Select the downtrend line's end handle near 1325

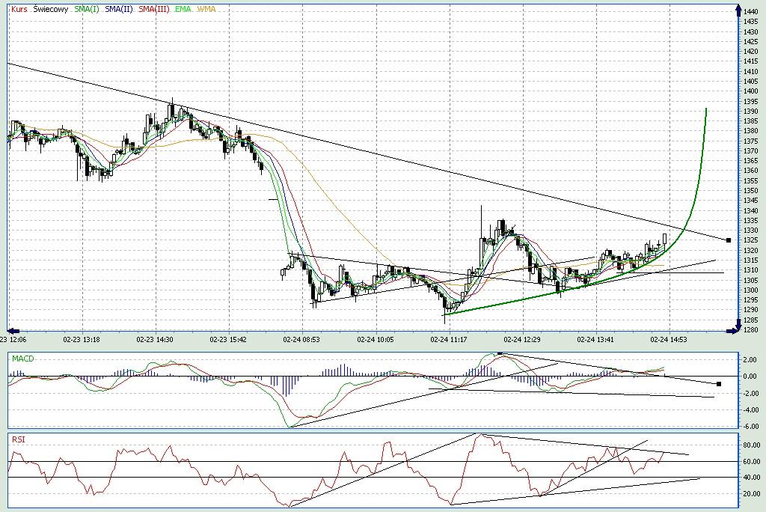(729, 240)
